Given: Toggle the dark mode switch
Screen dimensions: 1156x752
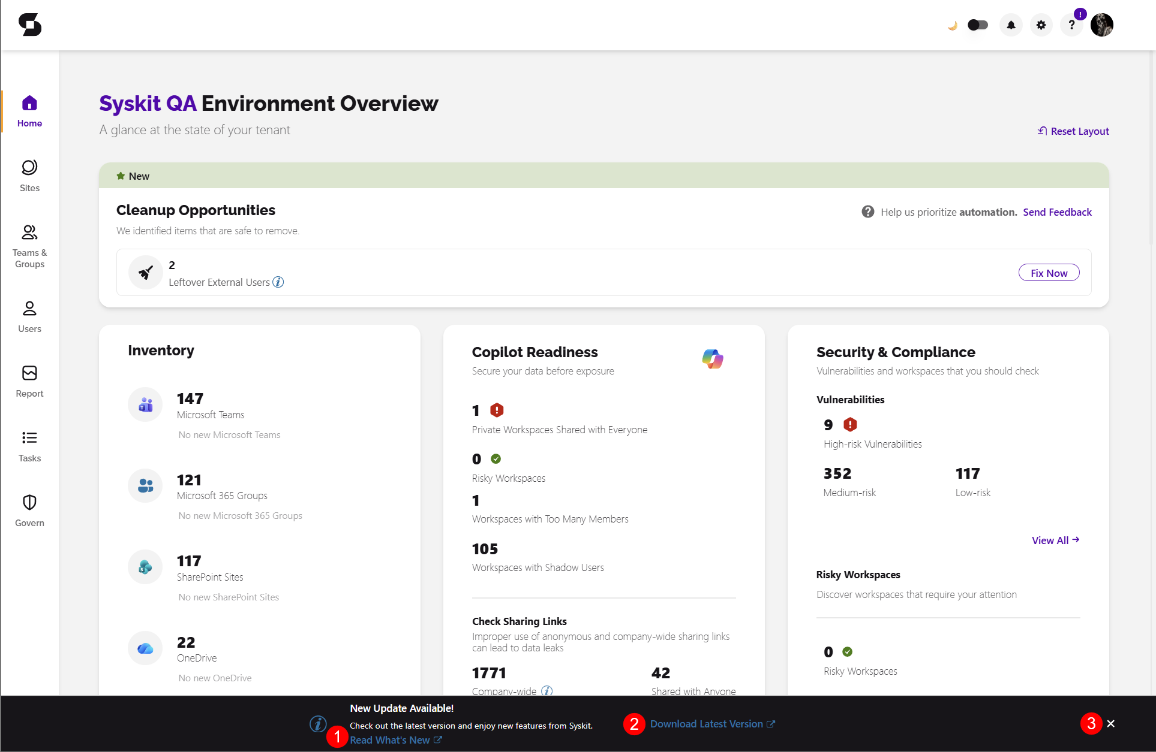Looking at the screenshot, I should pyautogui.click(x=978, y=25).
